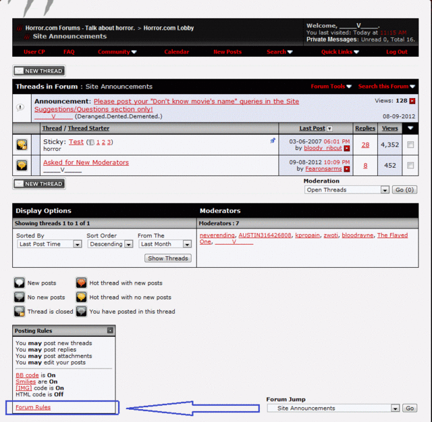432x422 pixels.
Task: Click the Thread is closed legend icon
Action: 20,312
